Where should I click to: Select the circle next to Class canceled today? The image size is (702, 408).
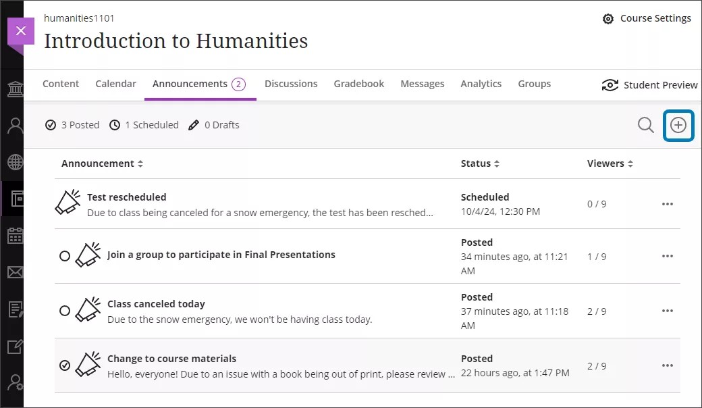point(65,311)
